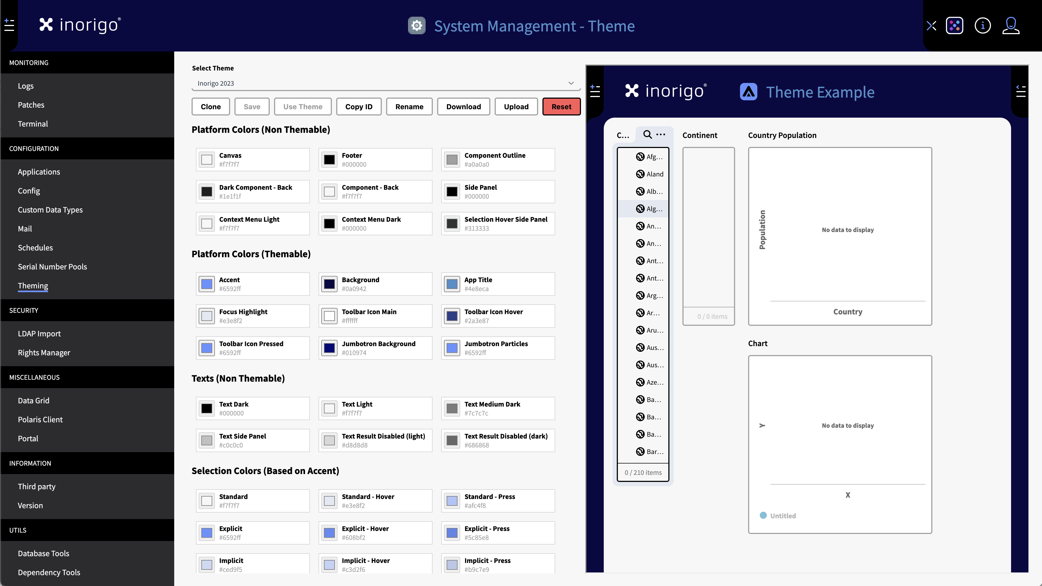Open Theming in the sidebar
This screenshot has width=1042, height=586.
33,286
